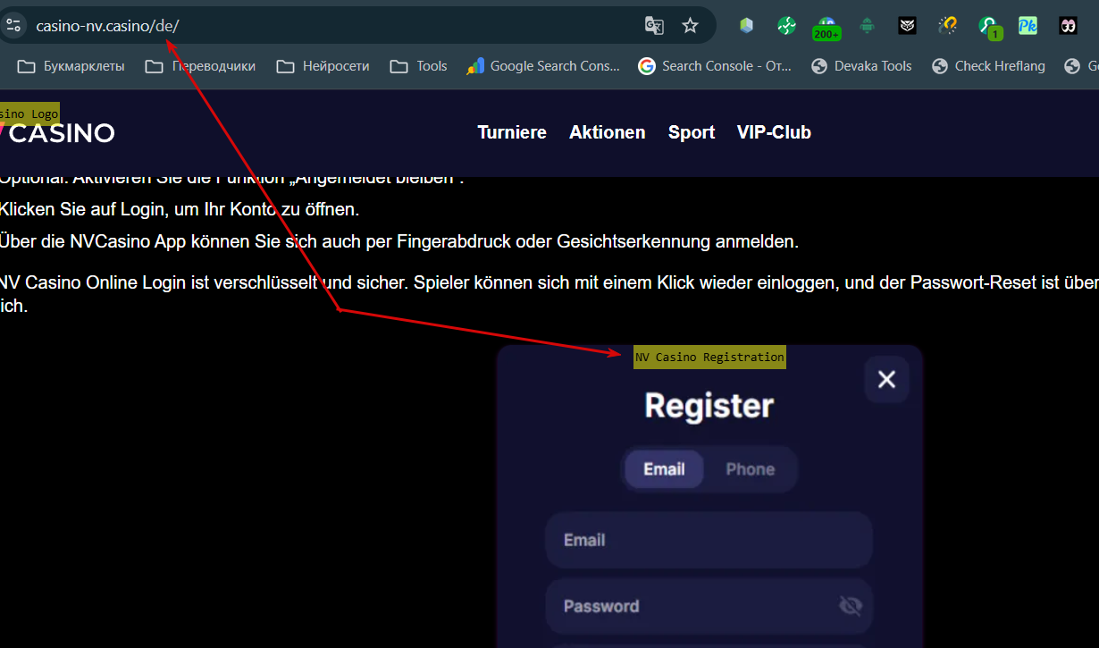Open Переводчики bookmarks folder

200,66
